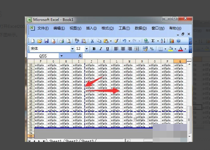
Task: Toggle italic formatting
Action: [x=101, y=49]
